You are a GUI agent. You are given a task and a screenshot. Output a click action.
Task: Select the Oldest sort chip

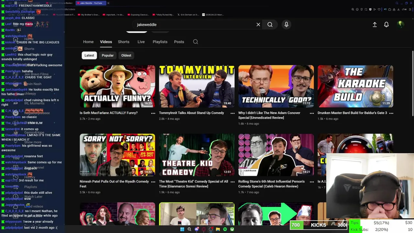126,55
